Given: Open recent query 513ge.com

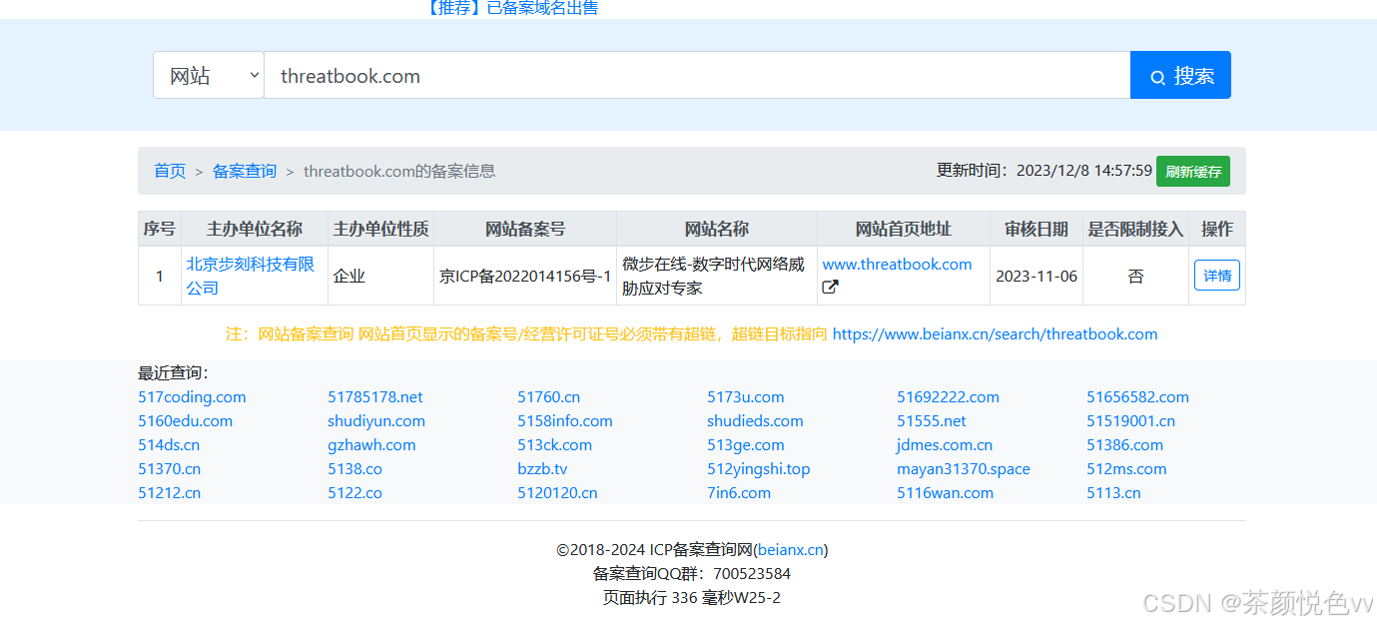Looking at the screenshot, I should (746, 445).
